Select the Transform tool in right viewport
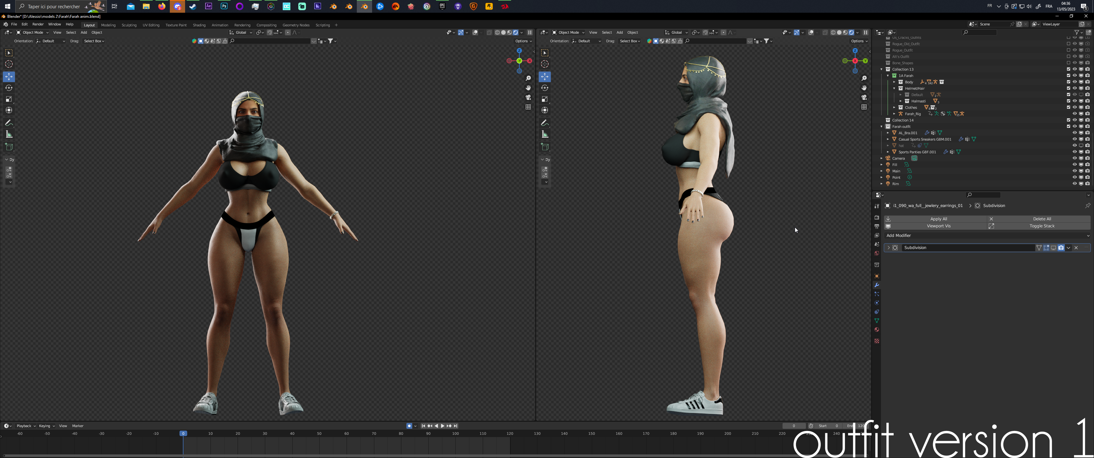This screenshot has height=458, width=1094. coord(545,110)
